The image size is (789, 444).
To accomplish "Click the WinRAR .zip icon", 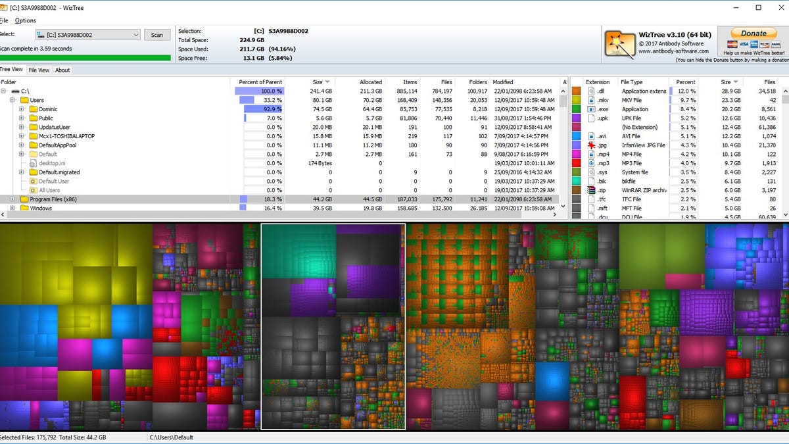I will pyautogui.click(x=592, y=190).
